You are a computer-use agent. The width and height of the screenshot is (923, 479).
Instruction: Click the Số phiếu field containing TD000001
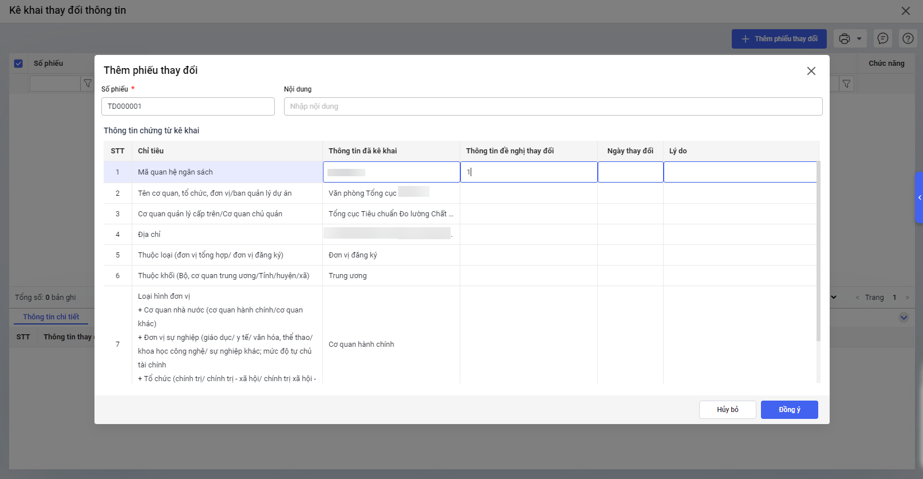(x=188, y=106)
